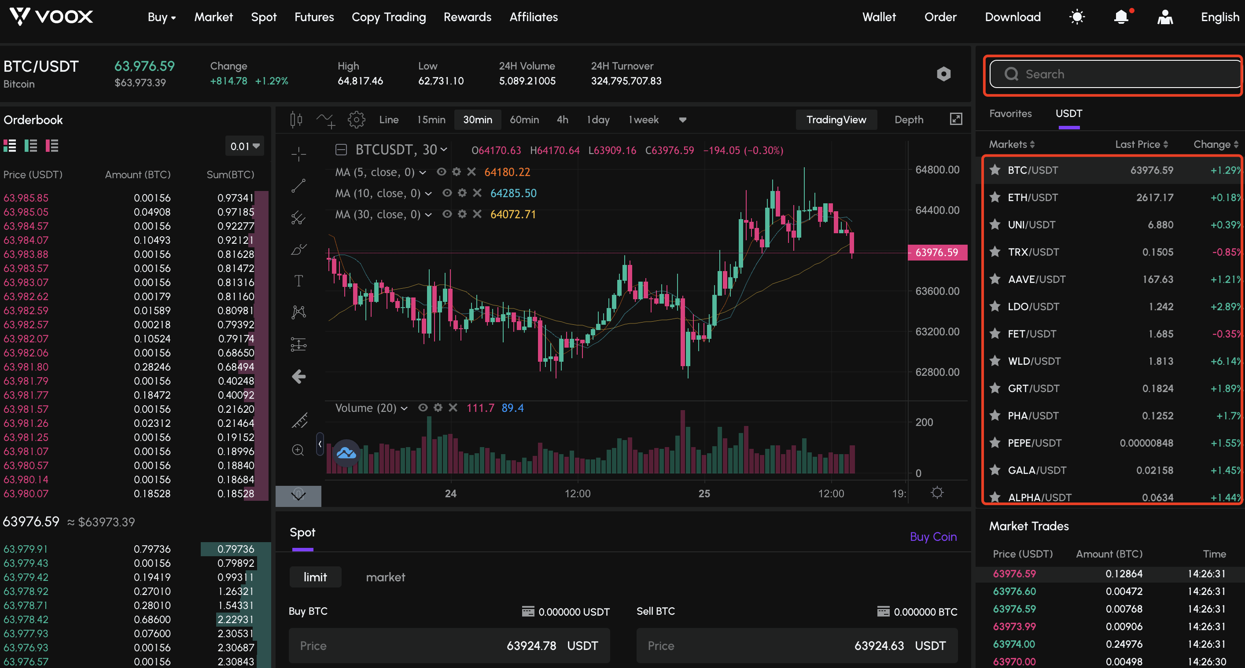Open the candlestick chart style selector

coord(296,119)
